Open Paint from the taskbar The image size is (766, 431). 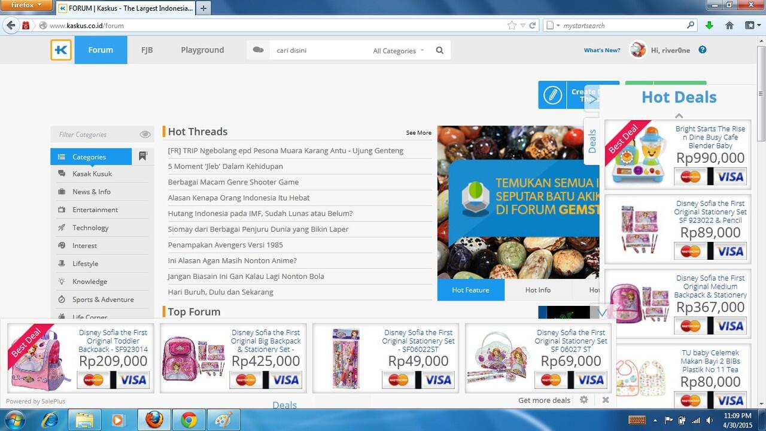224,420
